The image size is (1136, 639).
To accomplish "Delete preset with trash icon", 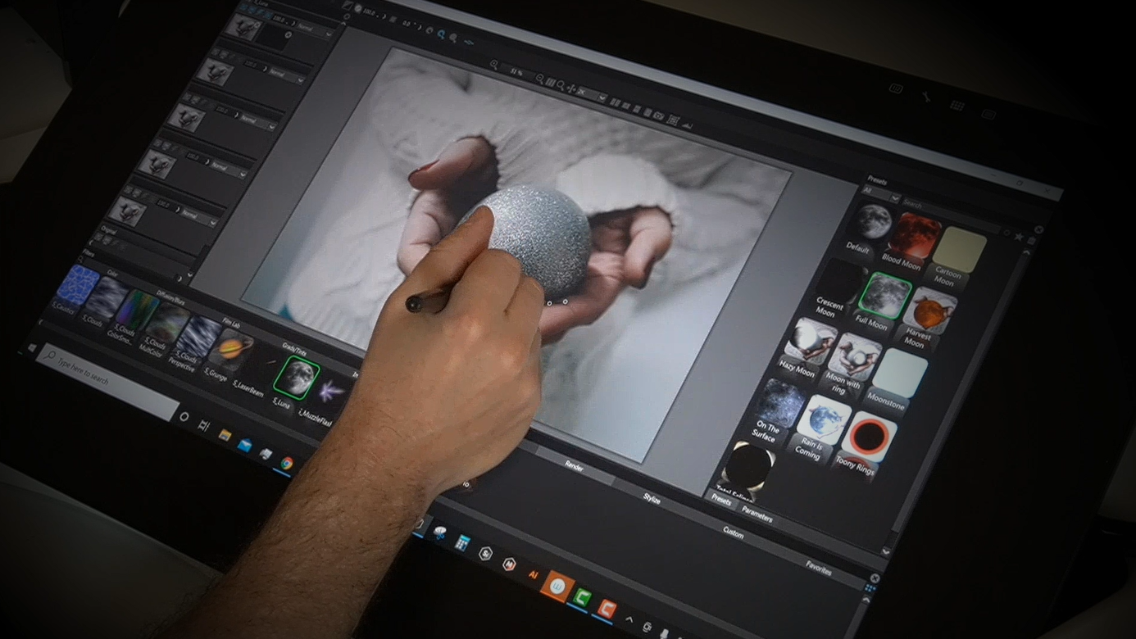I will (x=1031, y=240).
